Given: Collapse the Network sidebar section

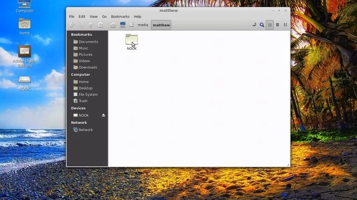Looking at the screenshot, I should (x=79, y=123).
